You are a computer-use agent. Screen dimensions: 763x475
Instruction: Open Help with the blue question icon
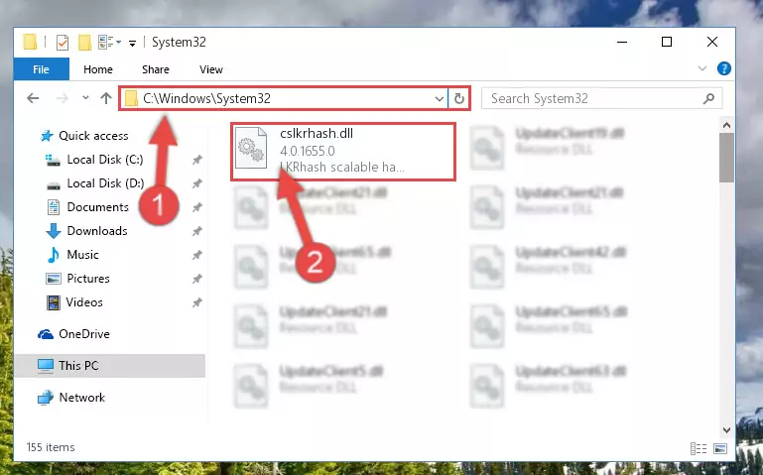tap(723, 68)
